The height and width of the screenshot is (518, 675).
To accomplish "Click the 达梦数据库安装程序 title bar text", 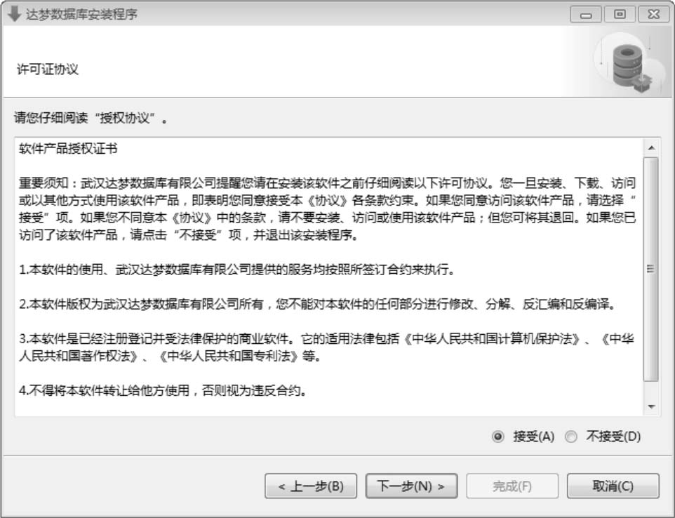I will [81, 14].
